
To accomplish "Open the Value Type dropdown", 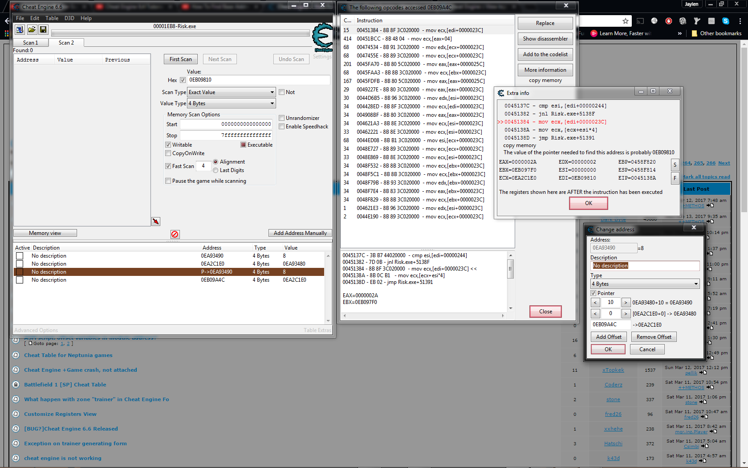I will tap(232, 103).
